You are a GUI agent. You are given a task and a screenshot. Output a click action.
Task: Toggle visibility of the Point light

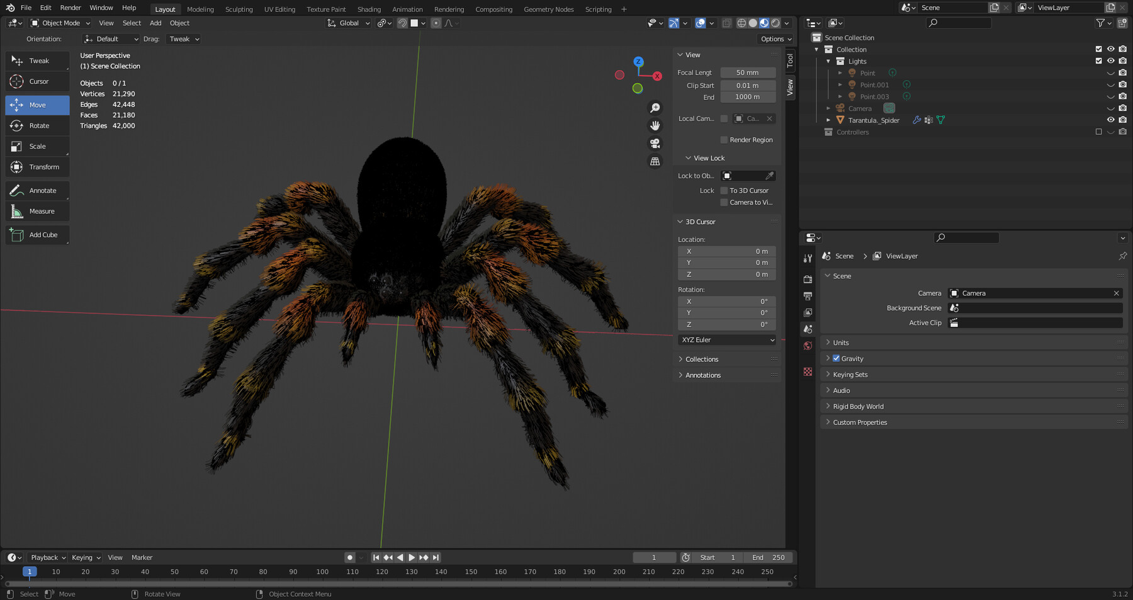1110,72
